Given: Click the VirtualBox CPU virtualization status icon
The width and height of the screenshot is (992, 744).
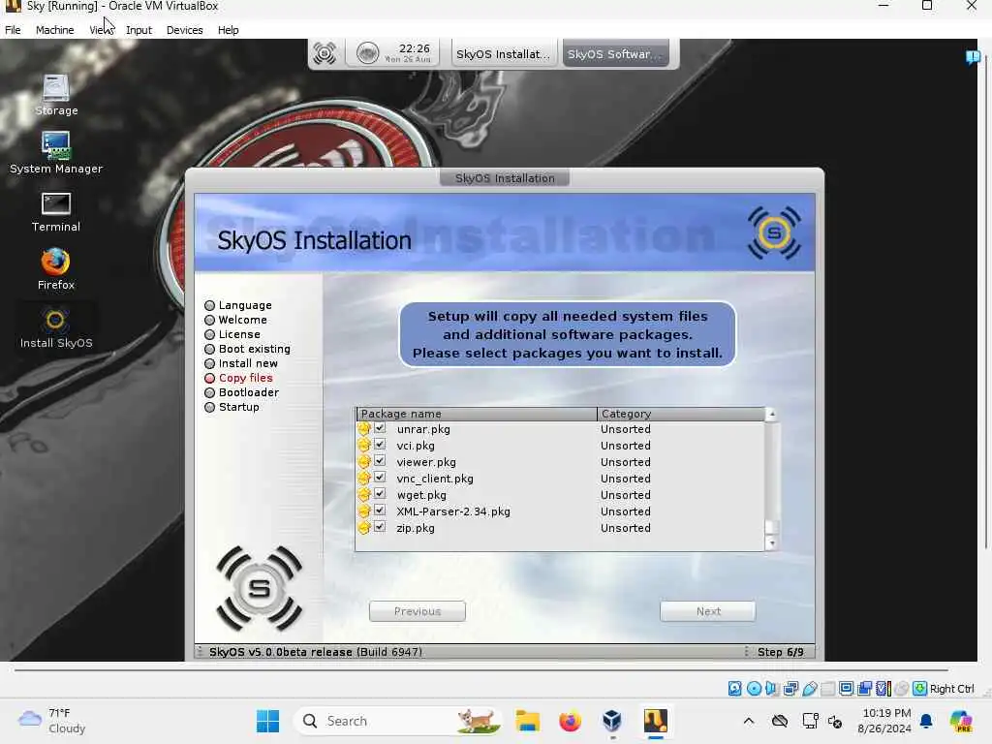Looking at the screenshot, I should [883, 689].
